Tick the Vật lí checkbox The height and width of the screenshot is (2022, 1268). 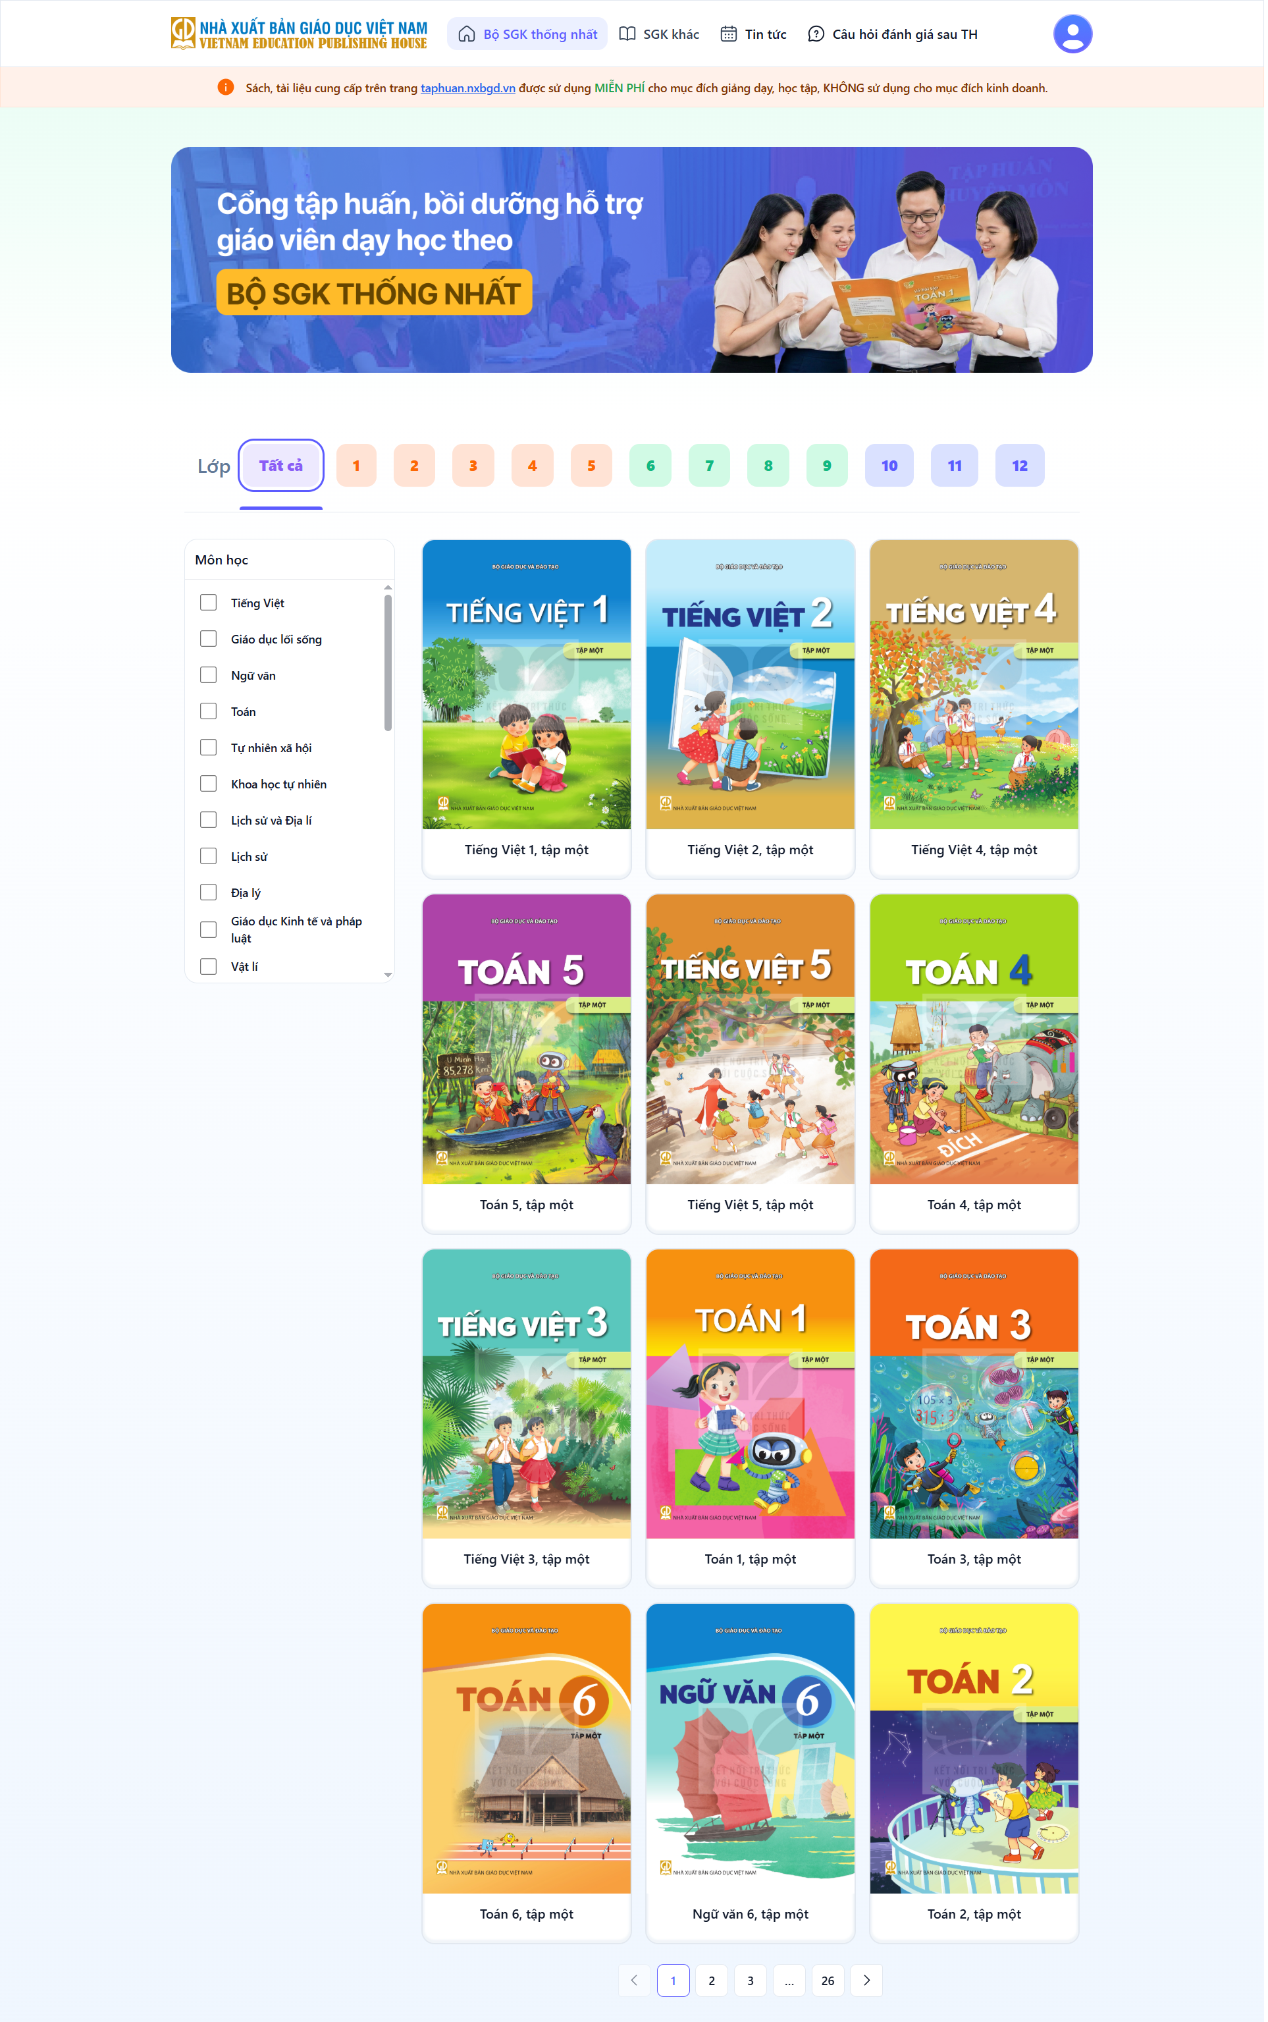(x=209, y=966)
